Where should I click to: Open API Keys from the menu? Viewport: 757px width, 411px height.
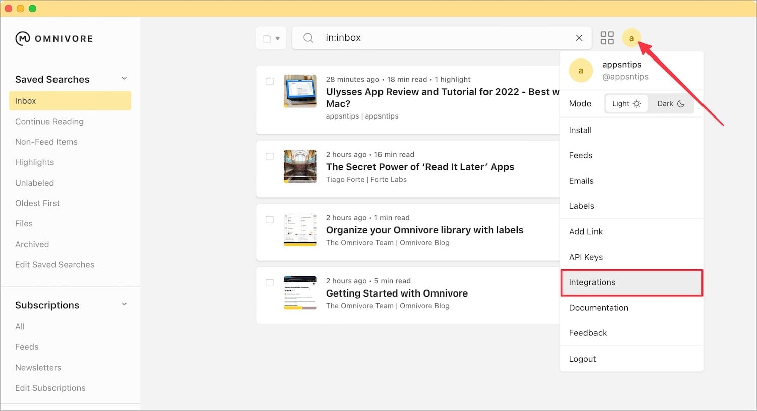pos(631,257)
